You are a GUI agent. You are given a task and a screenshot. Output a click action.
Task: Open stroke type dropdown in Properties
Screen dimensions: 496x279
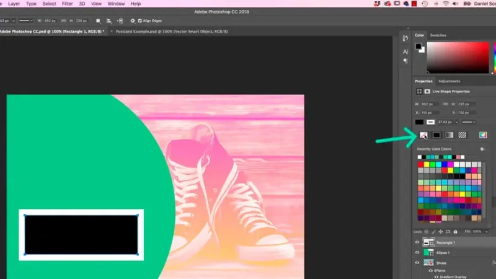tap(469, 122)
